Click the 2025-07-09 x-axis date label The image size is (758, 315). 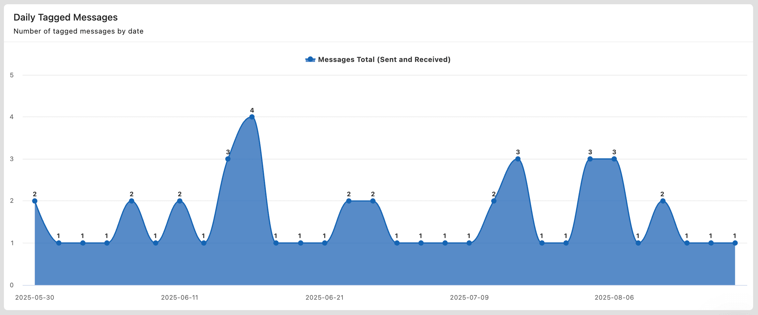pyautogui.click(x=469, y=297)
